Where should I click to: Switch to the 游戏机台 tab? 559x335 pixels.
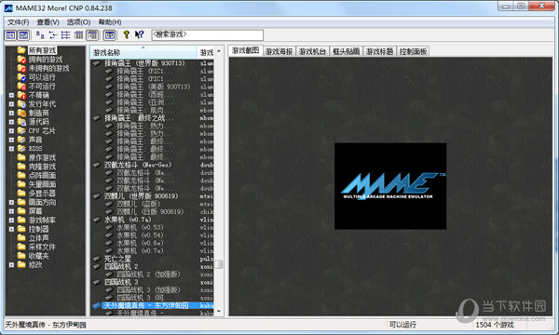[x=313, y=51]
